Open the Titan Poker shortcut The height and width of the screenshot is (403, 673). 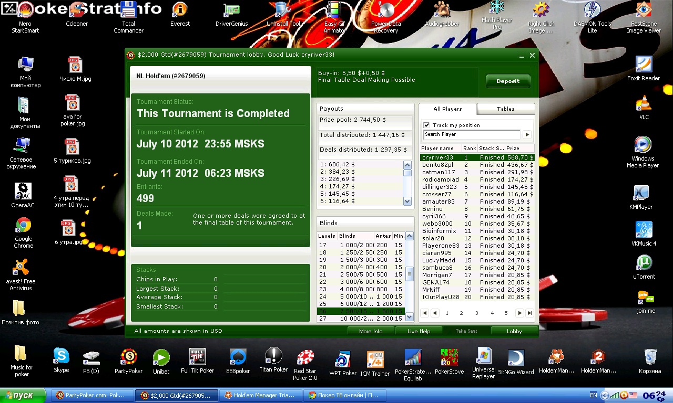273,360
